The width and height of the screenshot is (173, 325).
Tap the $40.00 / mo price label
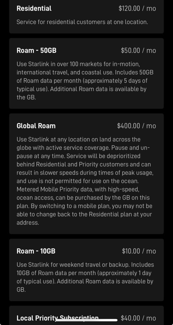coord(138,318)
